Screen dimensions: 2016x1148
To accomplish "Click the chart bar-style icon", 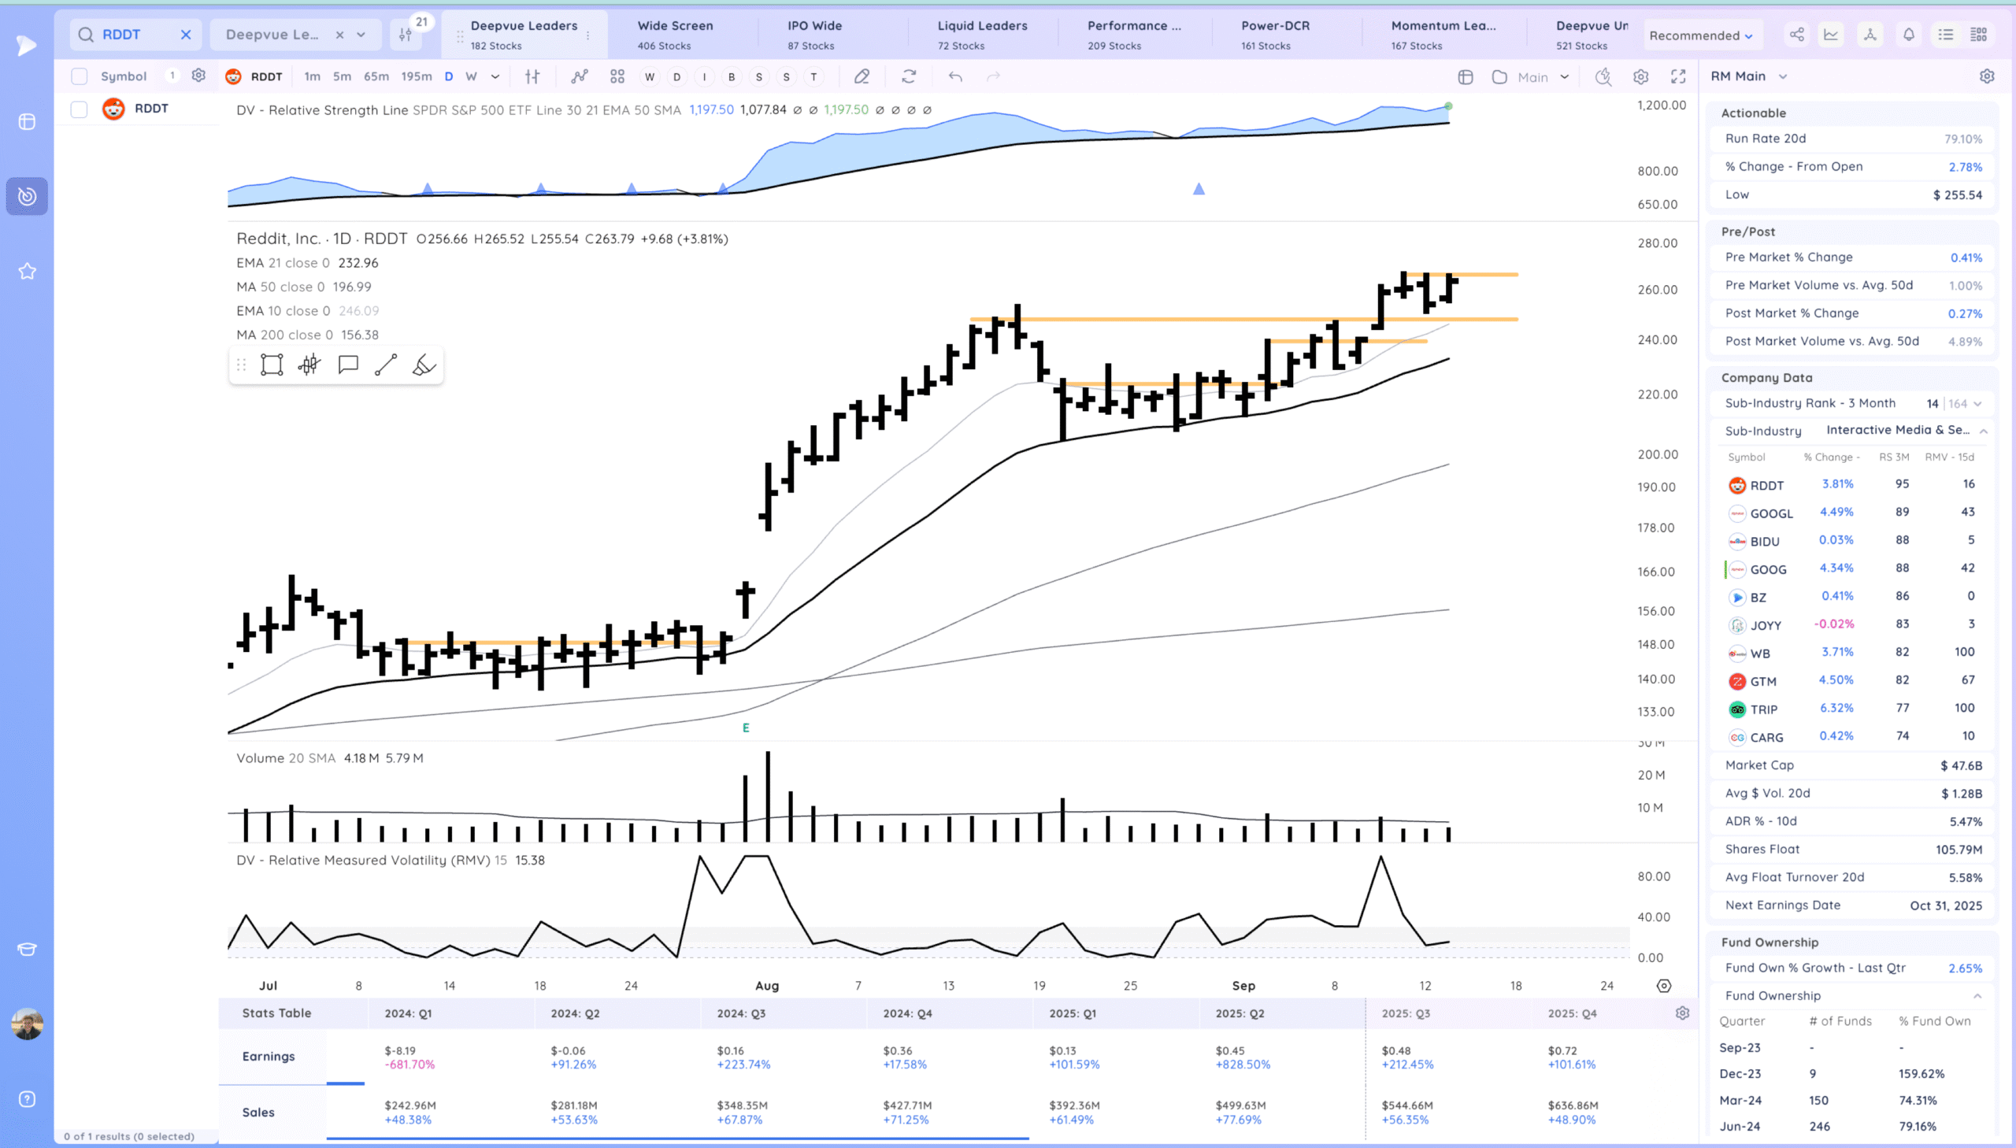I will pos(532,76).
